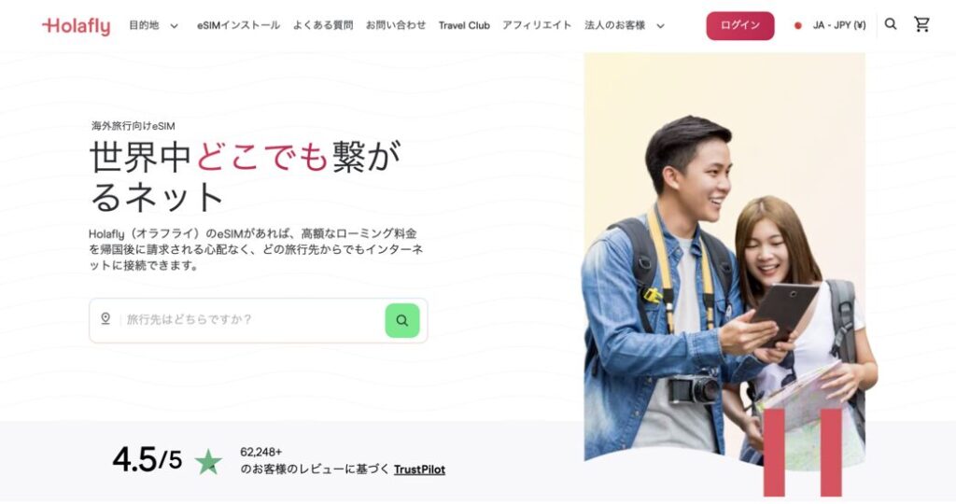The height and width of the screenshot is (504, 956).
Task: Click the Holafly logo
Action: [x=77, y=26]
